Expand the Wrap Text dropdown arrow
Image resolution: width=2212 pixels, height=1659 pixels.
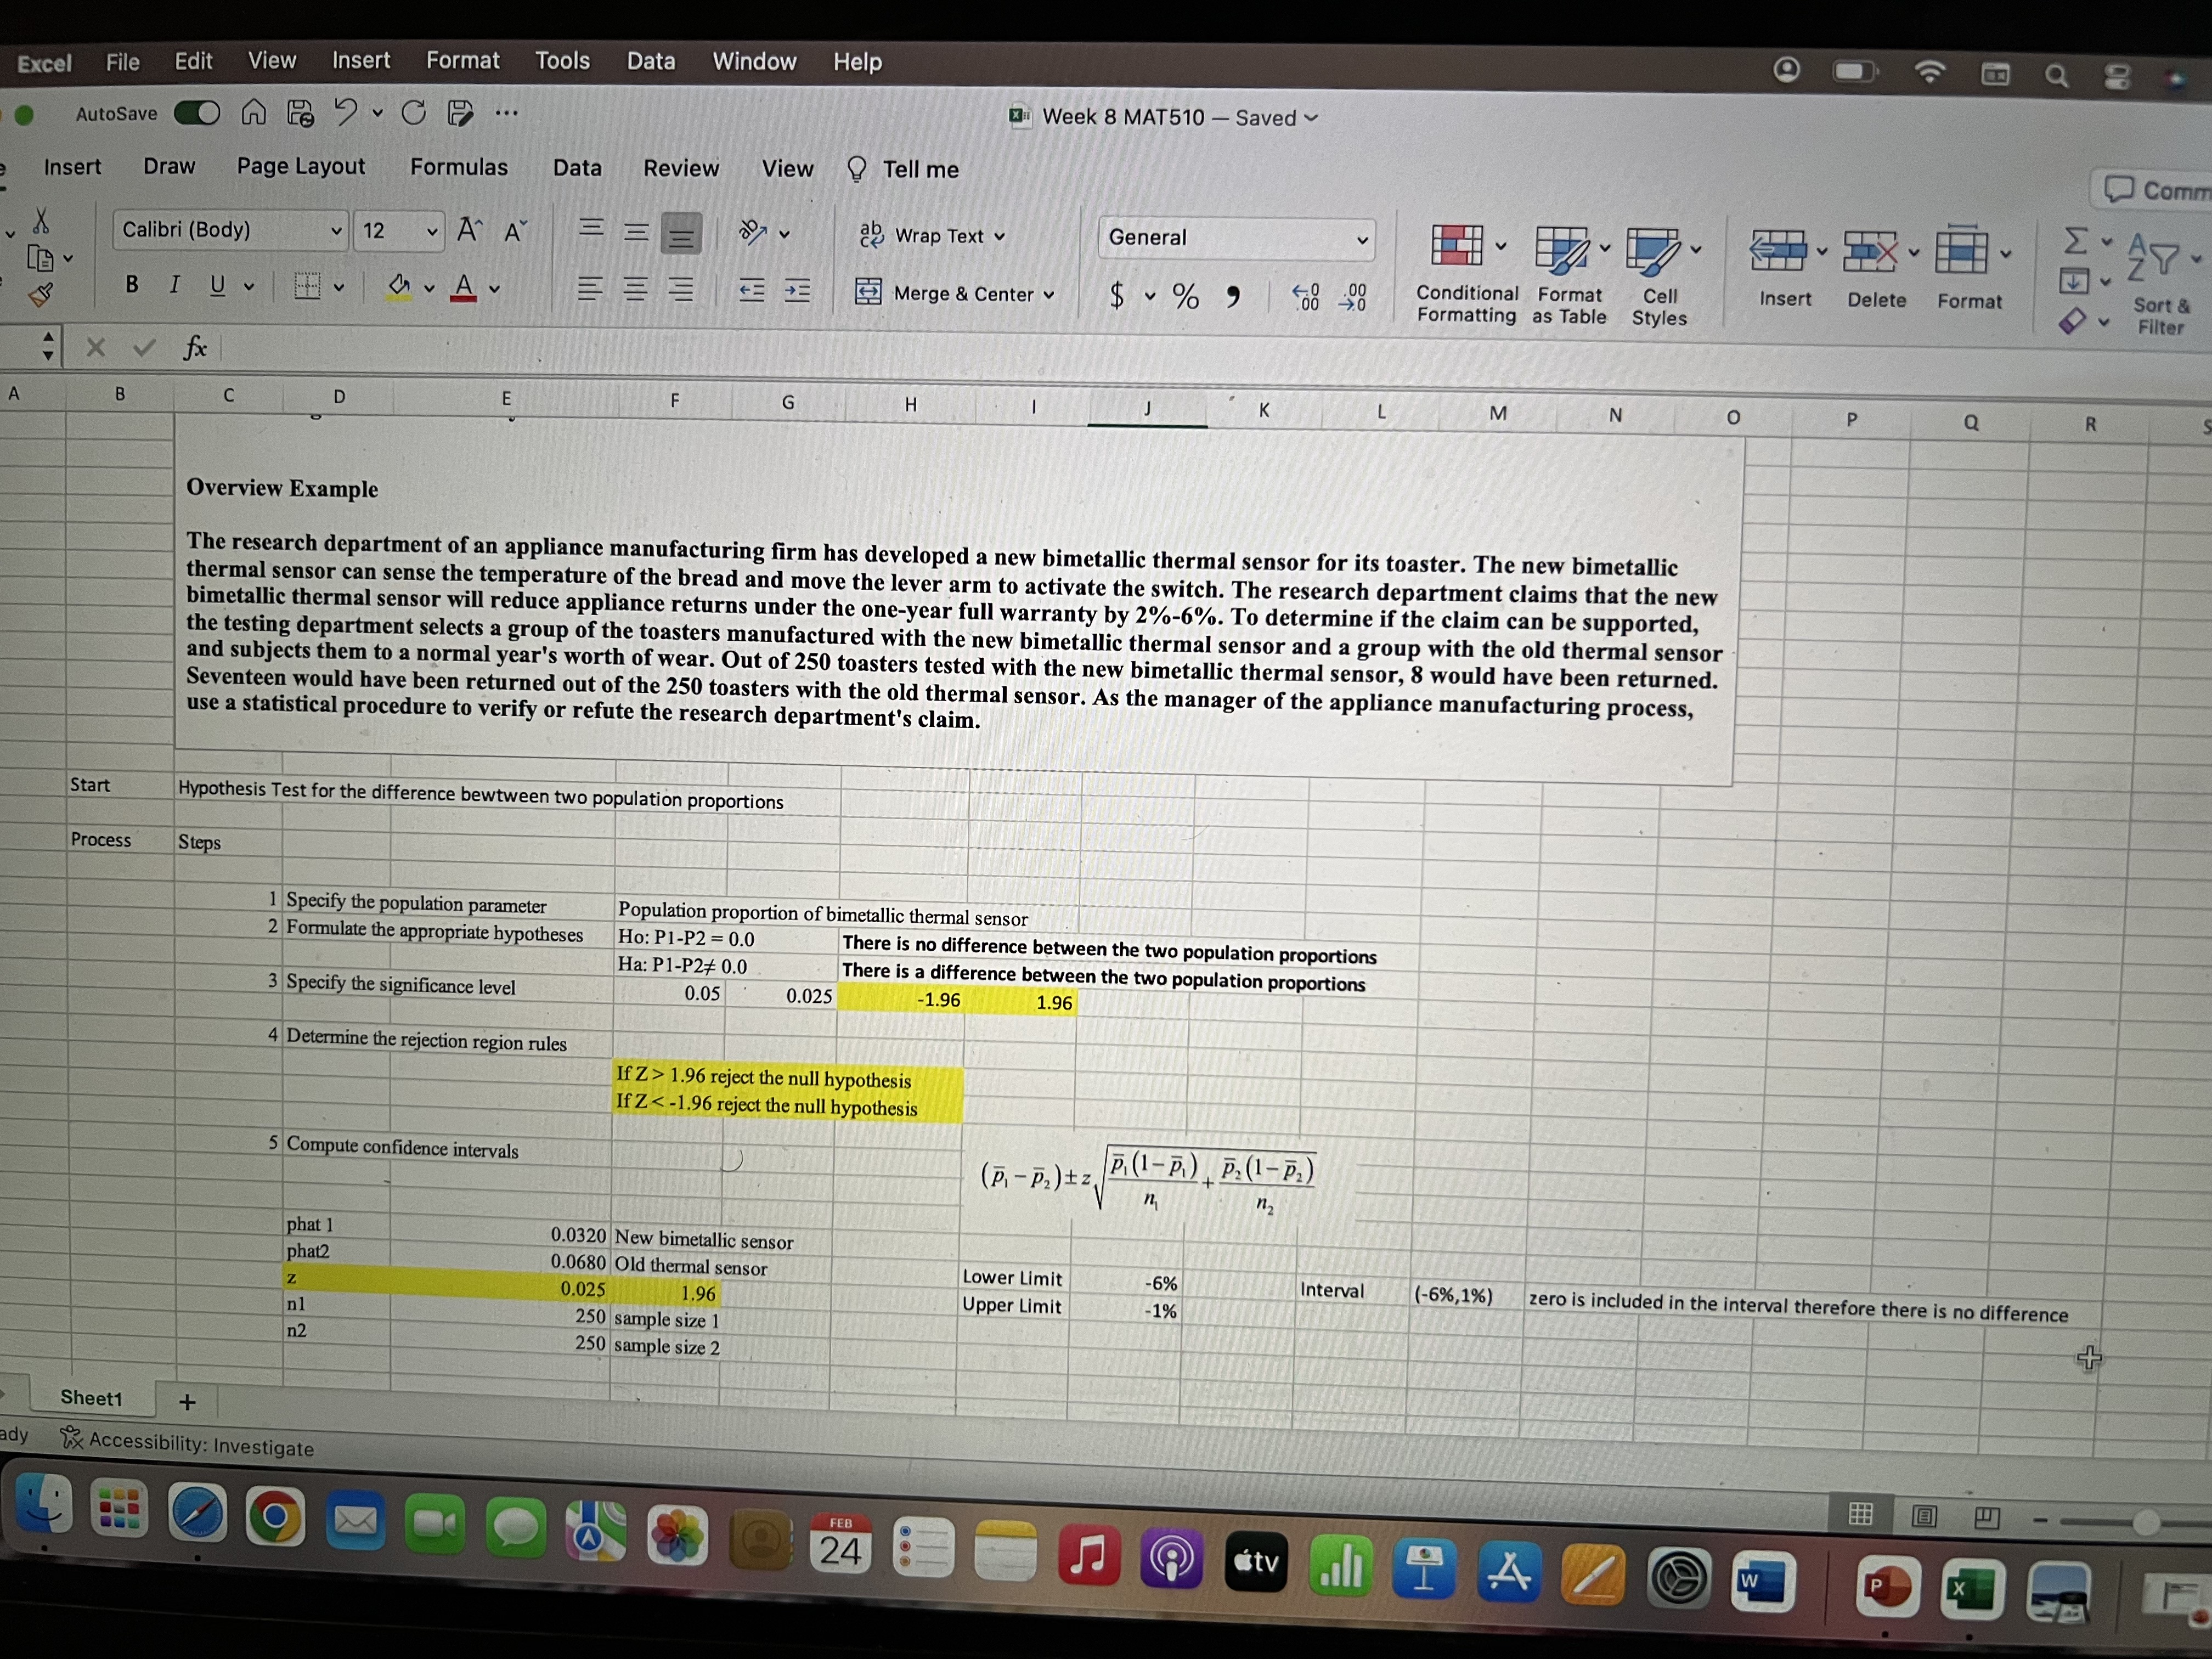pos(999,237)
